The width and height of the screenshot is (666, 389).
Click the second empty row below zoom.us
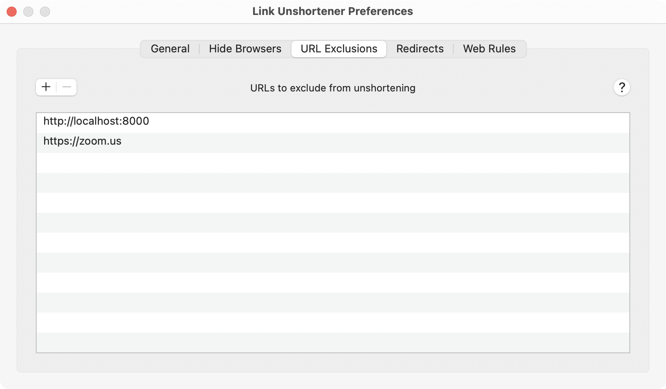tap(333, 183)
